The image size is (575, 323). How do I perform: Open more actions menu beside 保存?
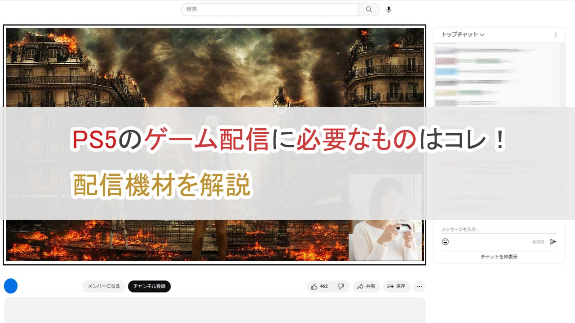pyautogui.click(x=419, y=286)
